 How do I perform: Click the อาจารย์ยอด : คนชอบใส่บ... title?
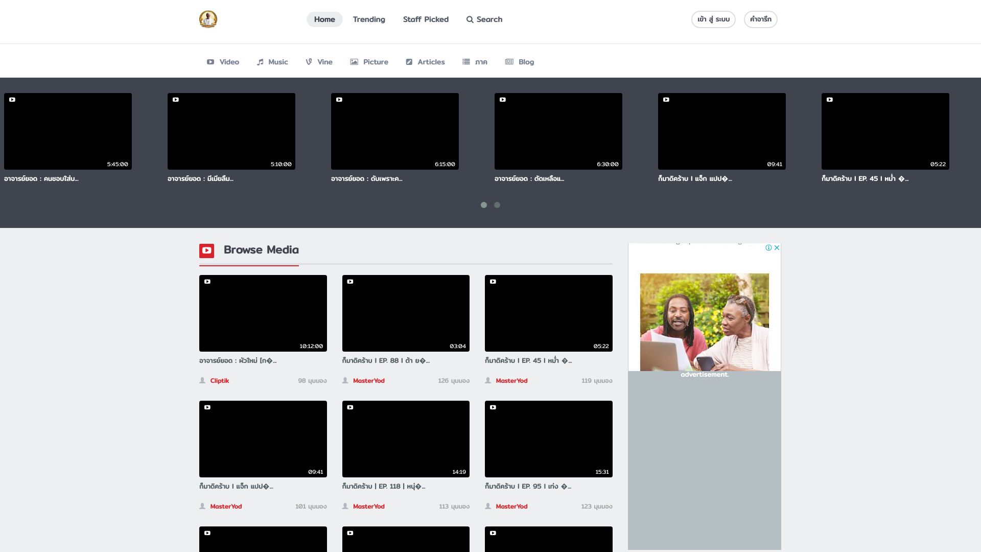point(41,179)
